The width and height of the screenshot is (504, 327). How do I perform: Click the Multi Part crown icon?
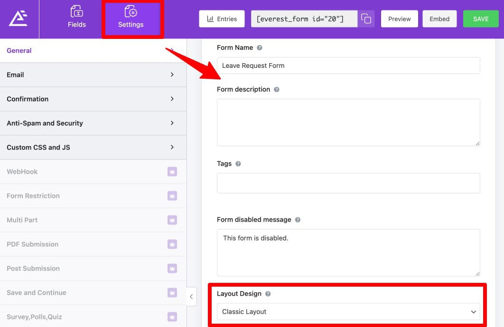pyautogui.click(x=172, y=220)
